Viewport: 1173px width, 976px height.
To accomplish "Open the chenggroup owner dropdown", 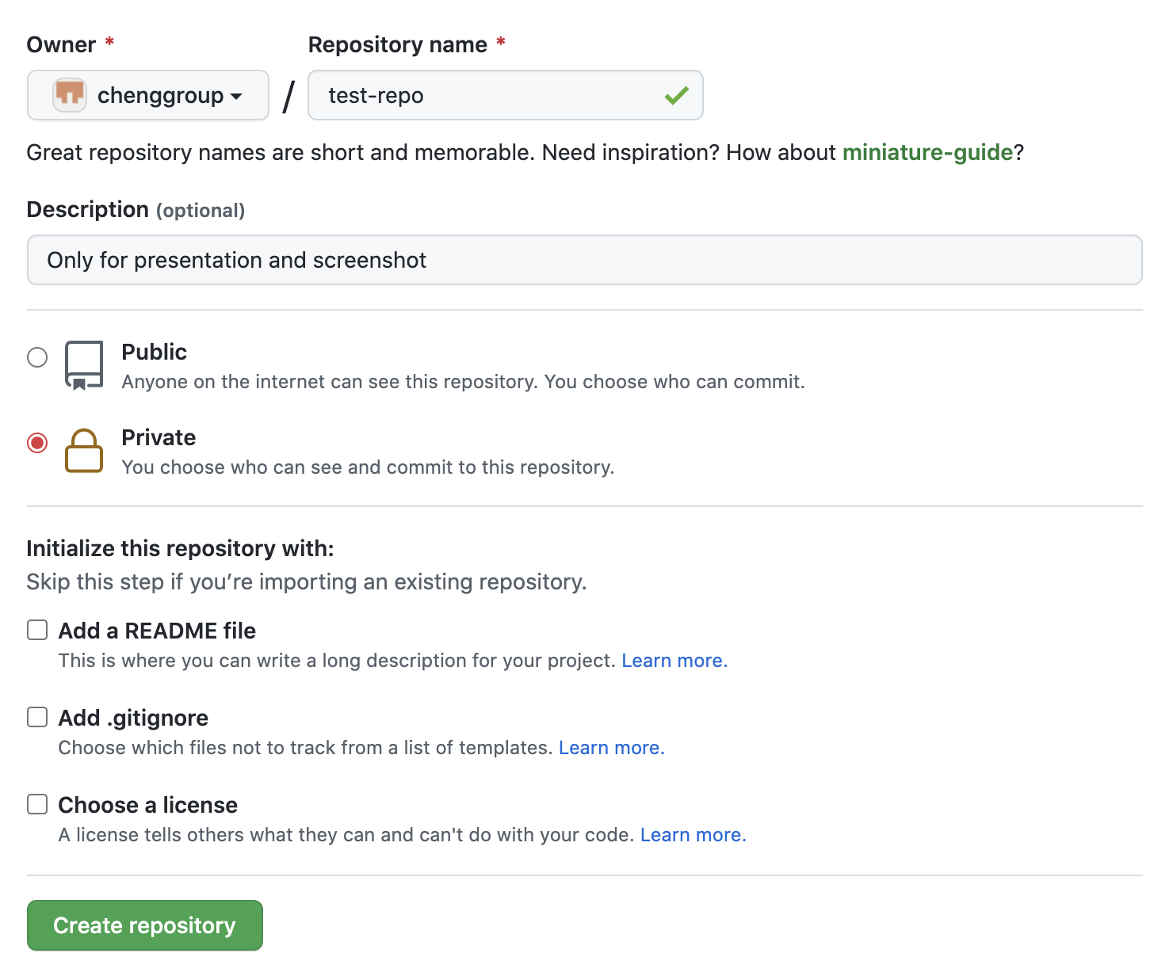I will pos(148,95).
